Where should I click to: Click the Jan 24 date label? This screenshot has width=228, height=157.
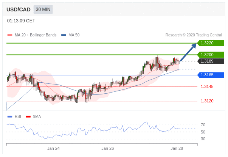53,148
